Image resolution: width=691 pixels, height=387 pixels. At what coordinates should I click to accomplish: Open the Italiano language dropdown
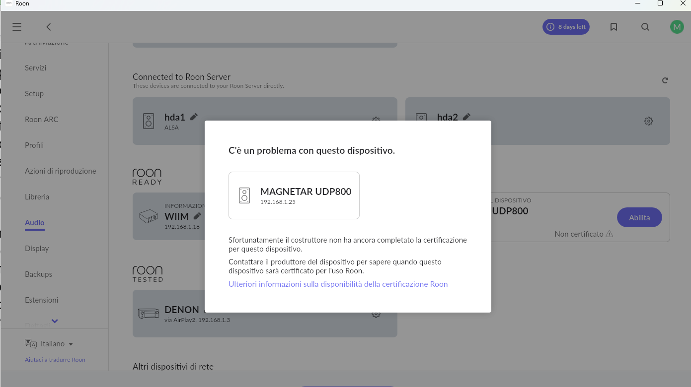point(49,344)
